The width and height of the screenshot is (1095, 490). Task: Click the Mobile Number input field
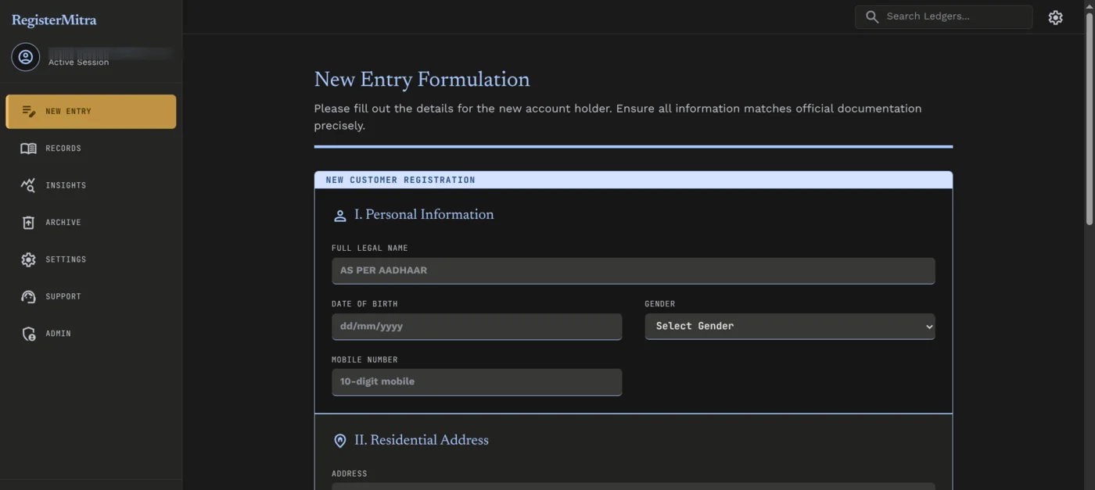pyautogui.click(x=476, y=382)
